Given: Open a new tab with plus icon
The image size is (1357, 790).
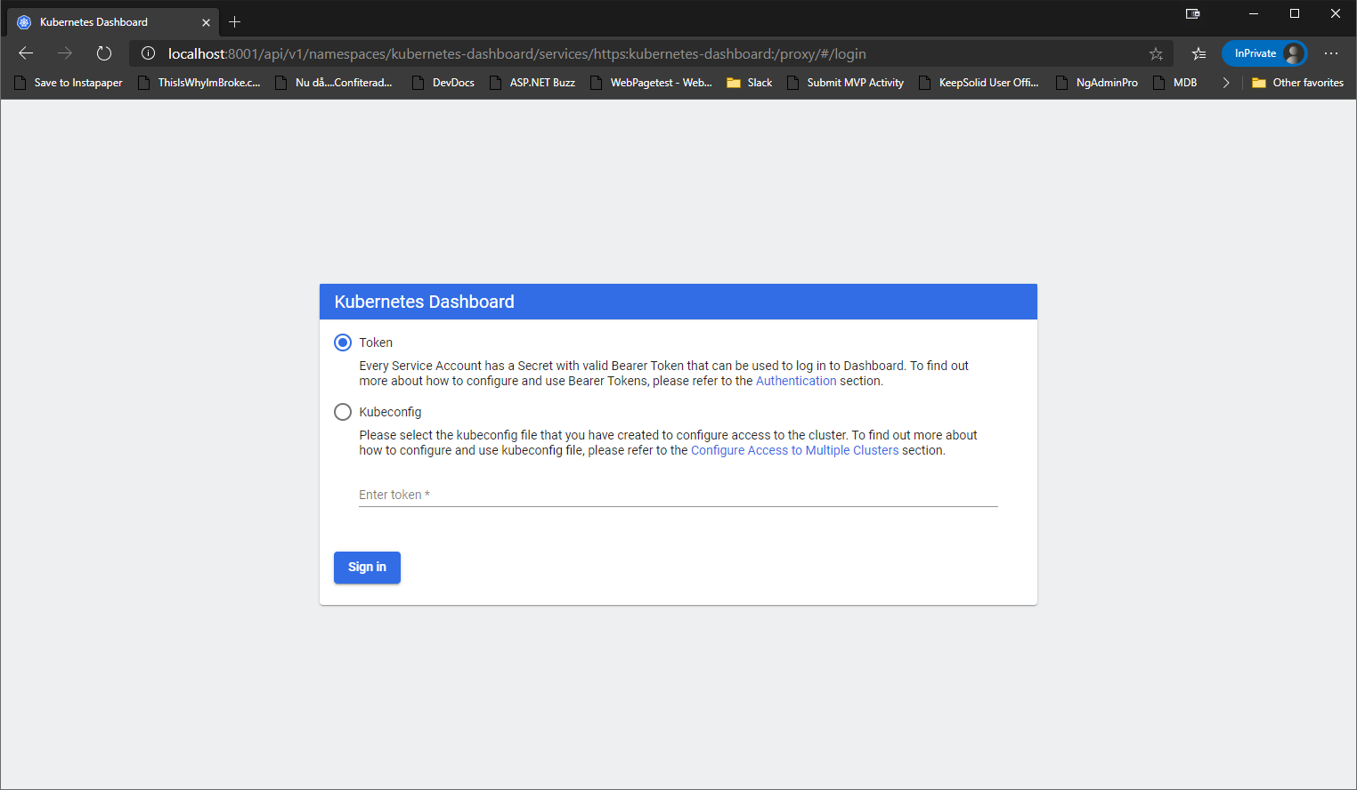Looking at the screenshot, I should 235,22.
